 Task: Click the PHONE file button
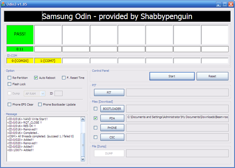point(112,128)
